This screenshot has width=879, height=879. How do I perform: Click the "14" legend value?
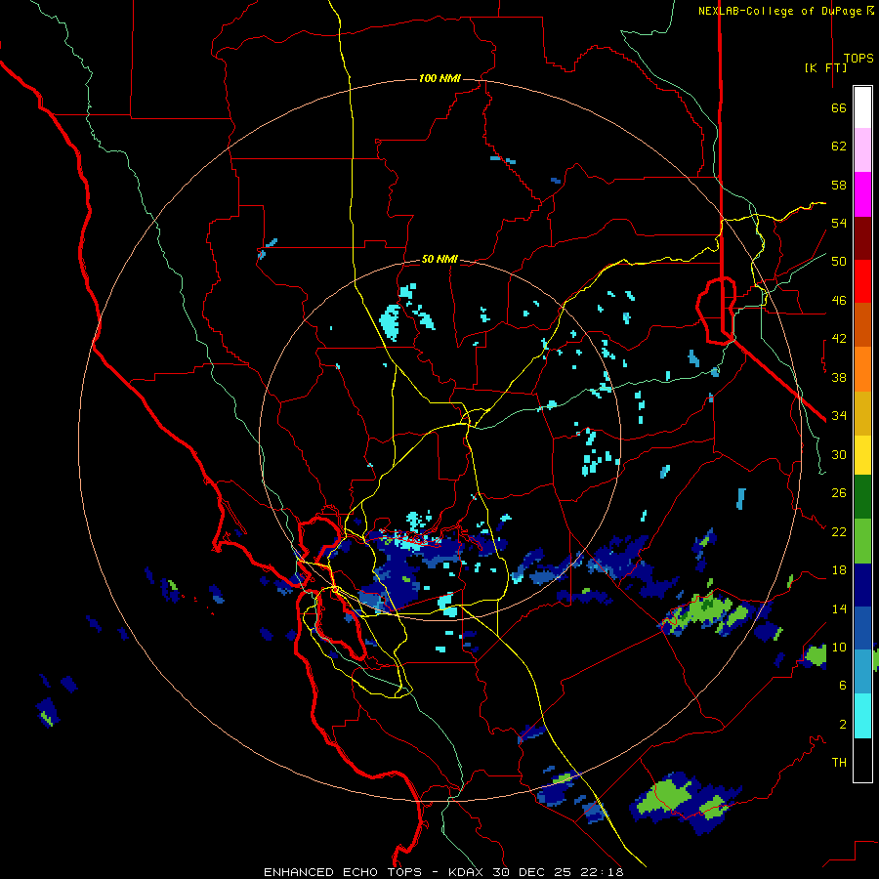point(839,608)
